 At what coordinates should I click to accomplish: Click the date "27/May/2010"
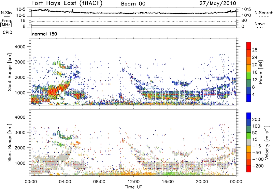[x=218, y=3]
